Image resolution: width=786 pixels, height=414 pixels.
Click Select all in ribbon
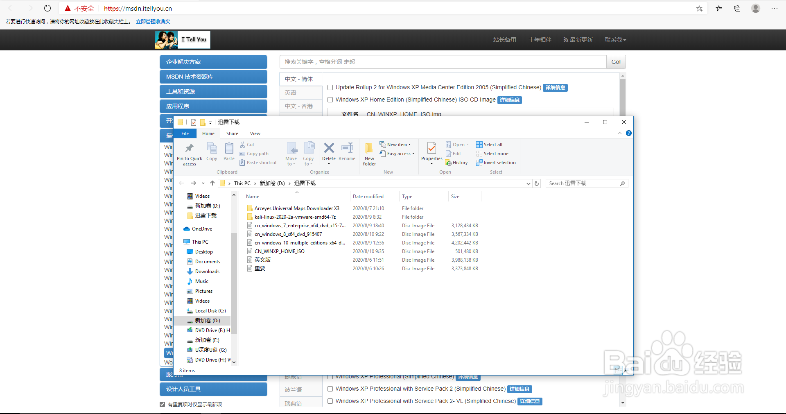point(489,145)
